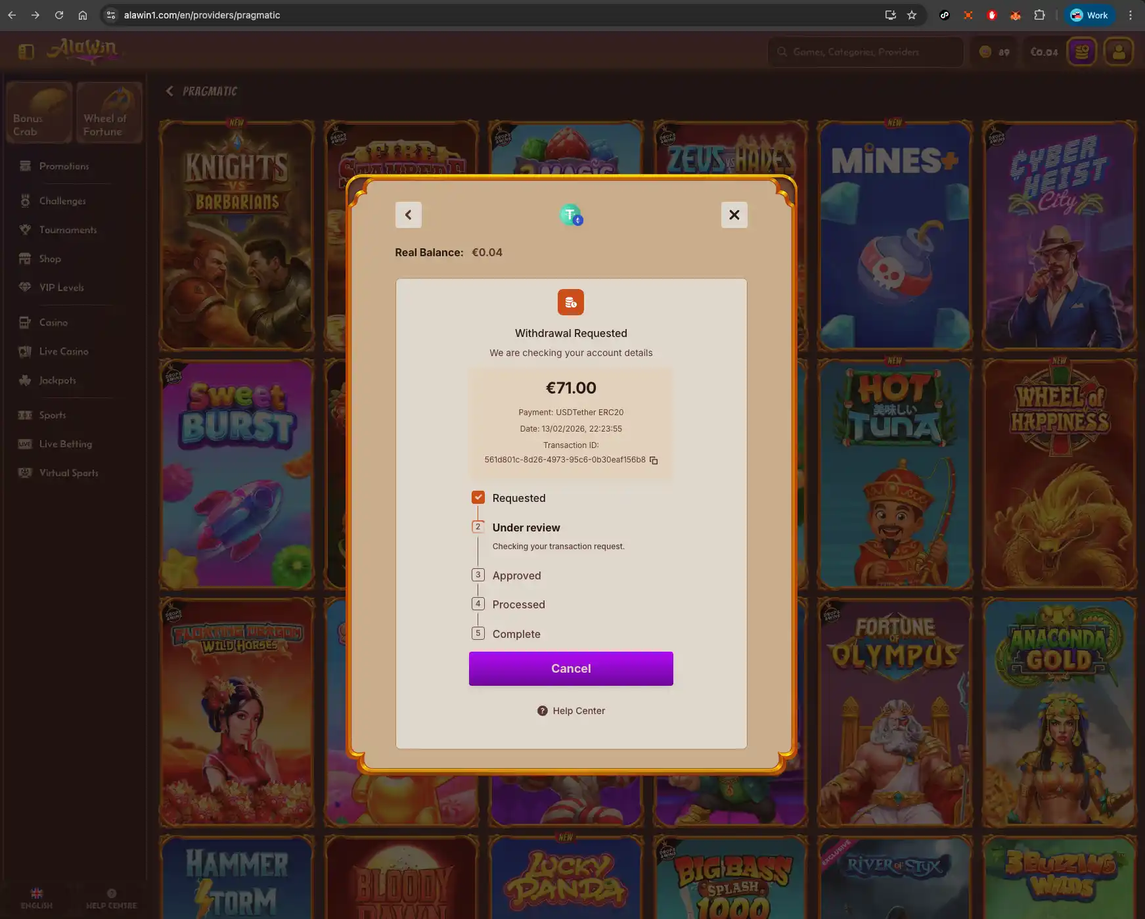Open the Knights vs Barbarians game
This screenshot has width=1145, height=919.
236,235
